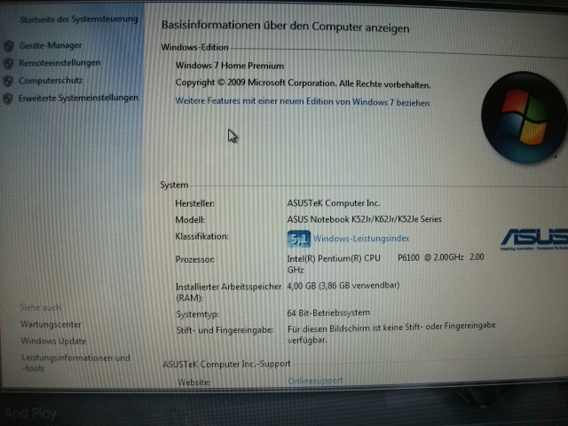Open Startseite der Systemsteuerung
568x426 pixels.
pyautogui.click(x=78, y=19)
